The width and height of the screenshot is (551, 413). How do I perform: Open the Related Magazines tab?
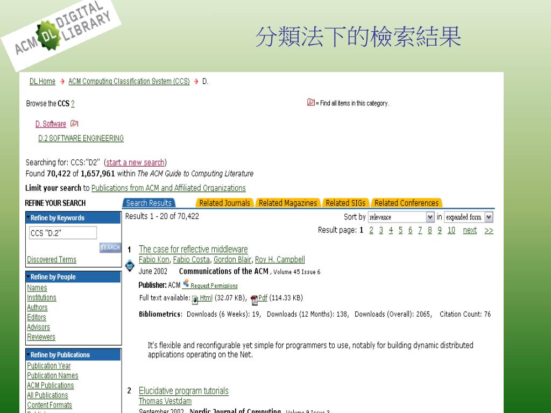tap(288, 203)
